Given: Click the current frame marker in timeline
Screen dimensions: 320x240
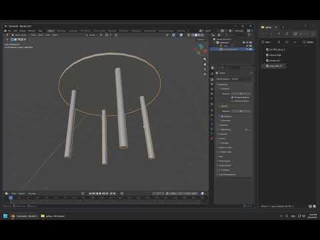Looking at the screenshot, I should [x=11, y=197].
